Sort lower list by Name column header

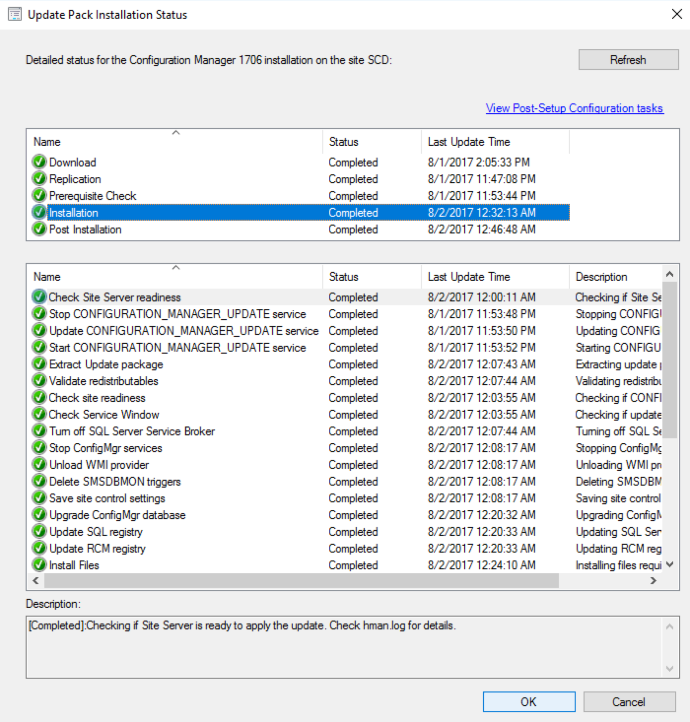[175, 277]
